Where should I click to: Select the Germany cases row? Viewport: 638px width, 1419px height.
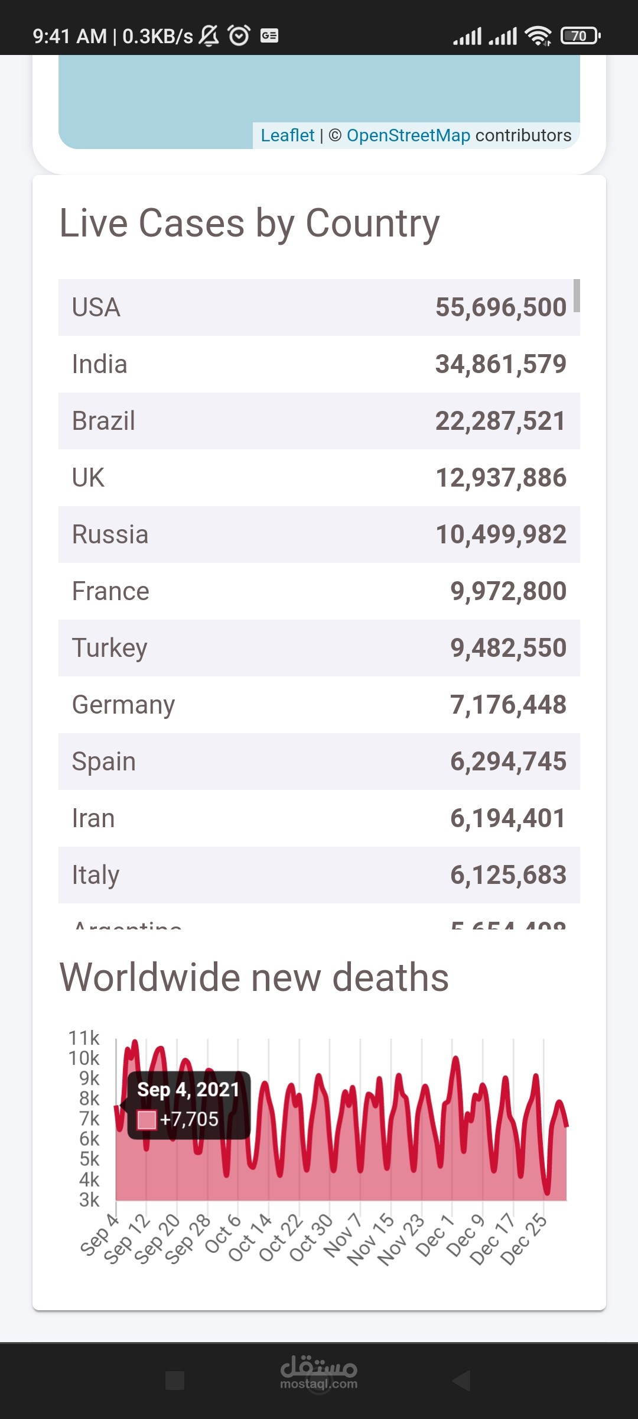click(319, 705)
